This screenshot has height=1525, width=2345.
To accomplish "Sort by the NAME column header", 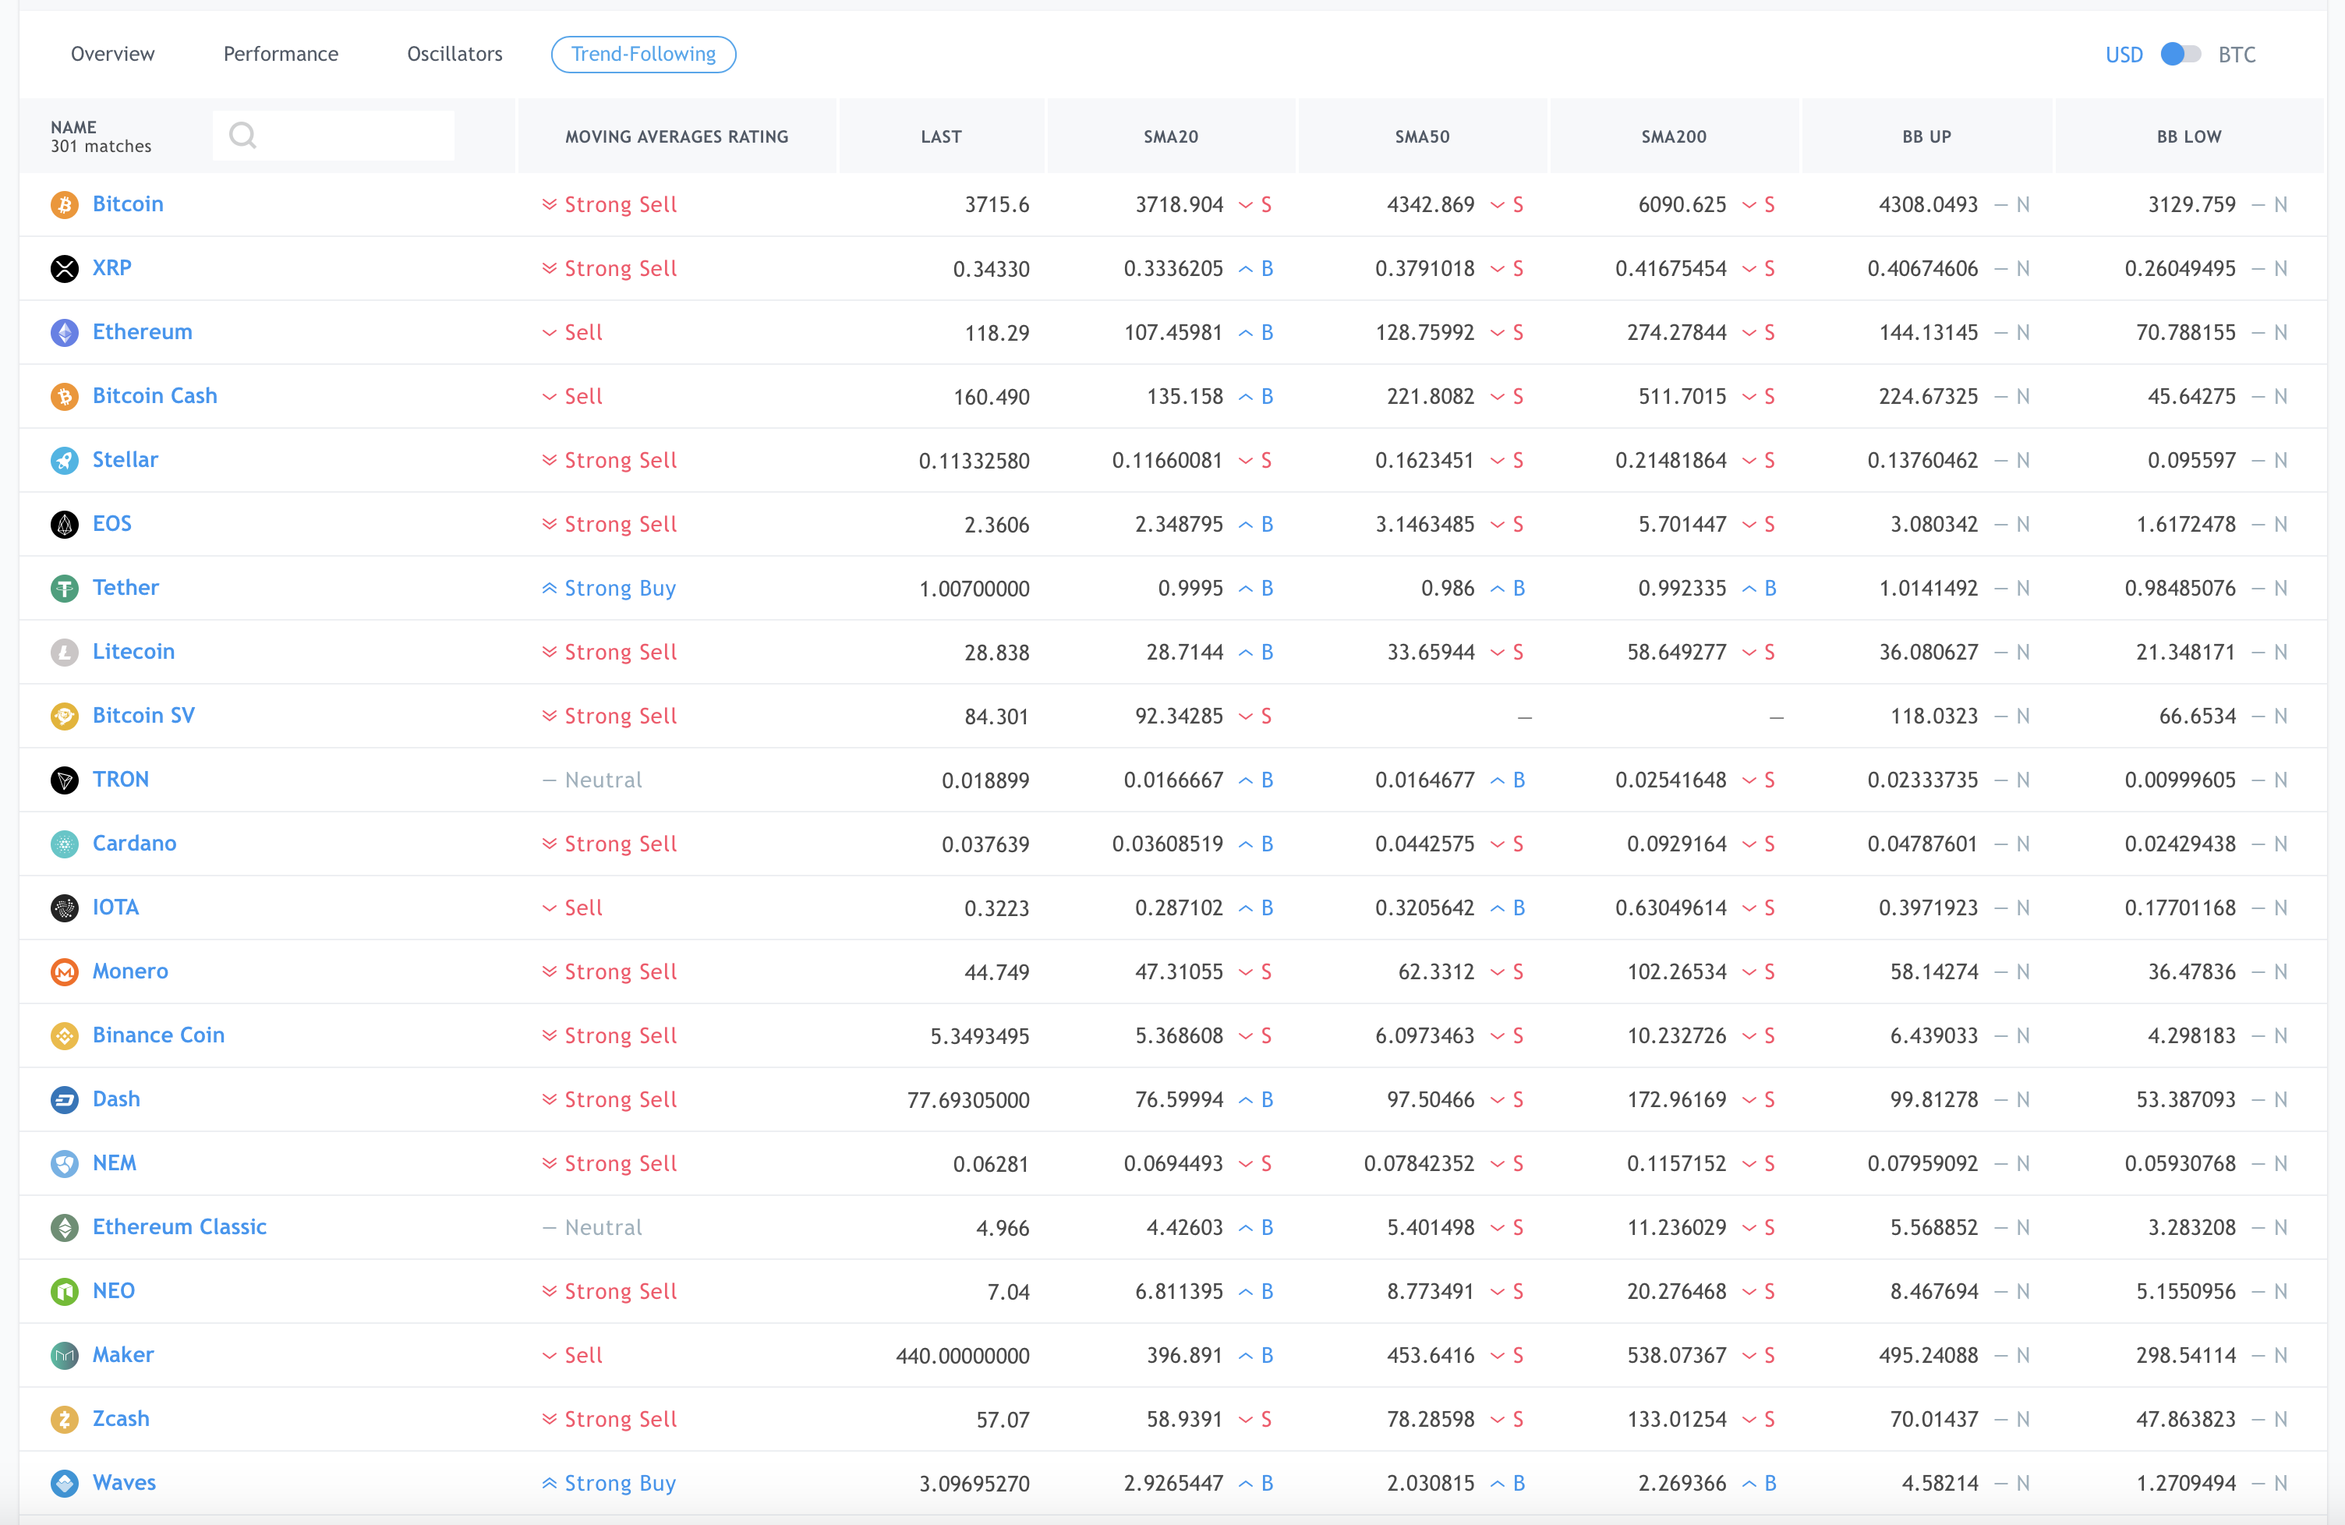I will 74,127.
